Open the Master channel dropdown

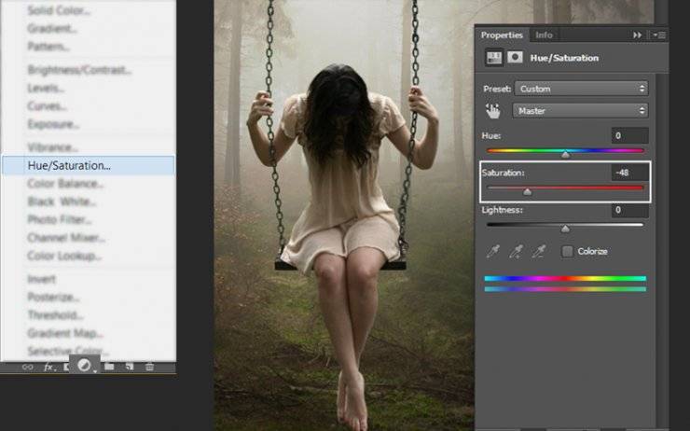pos(580,111)
